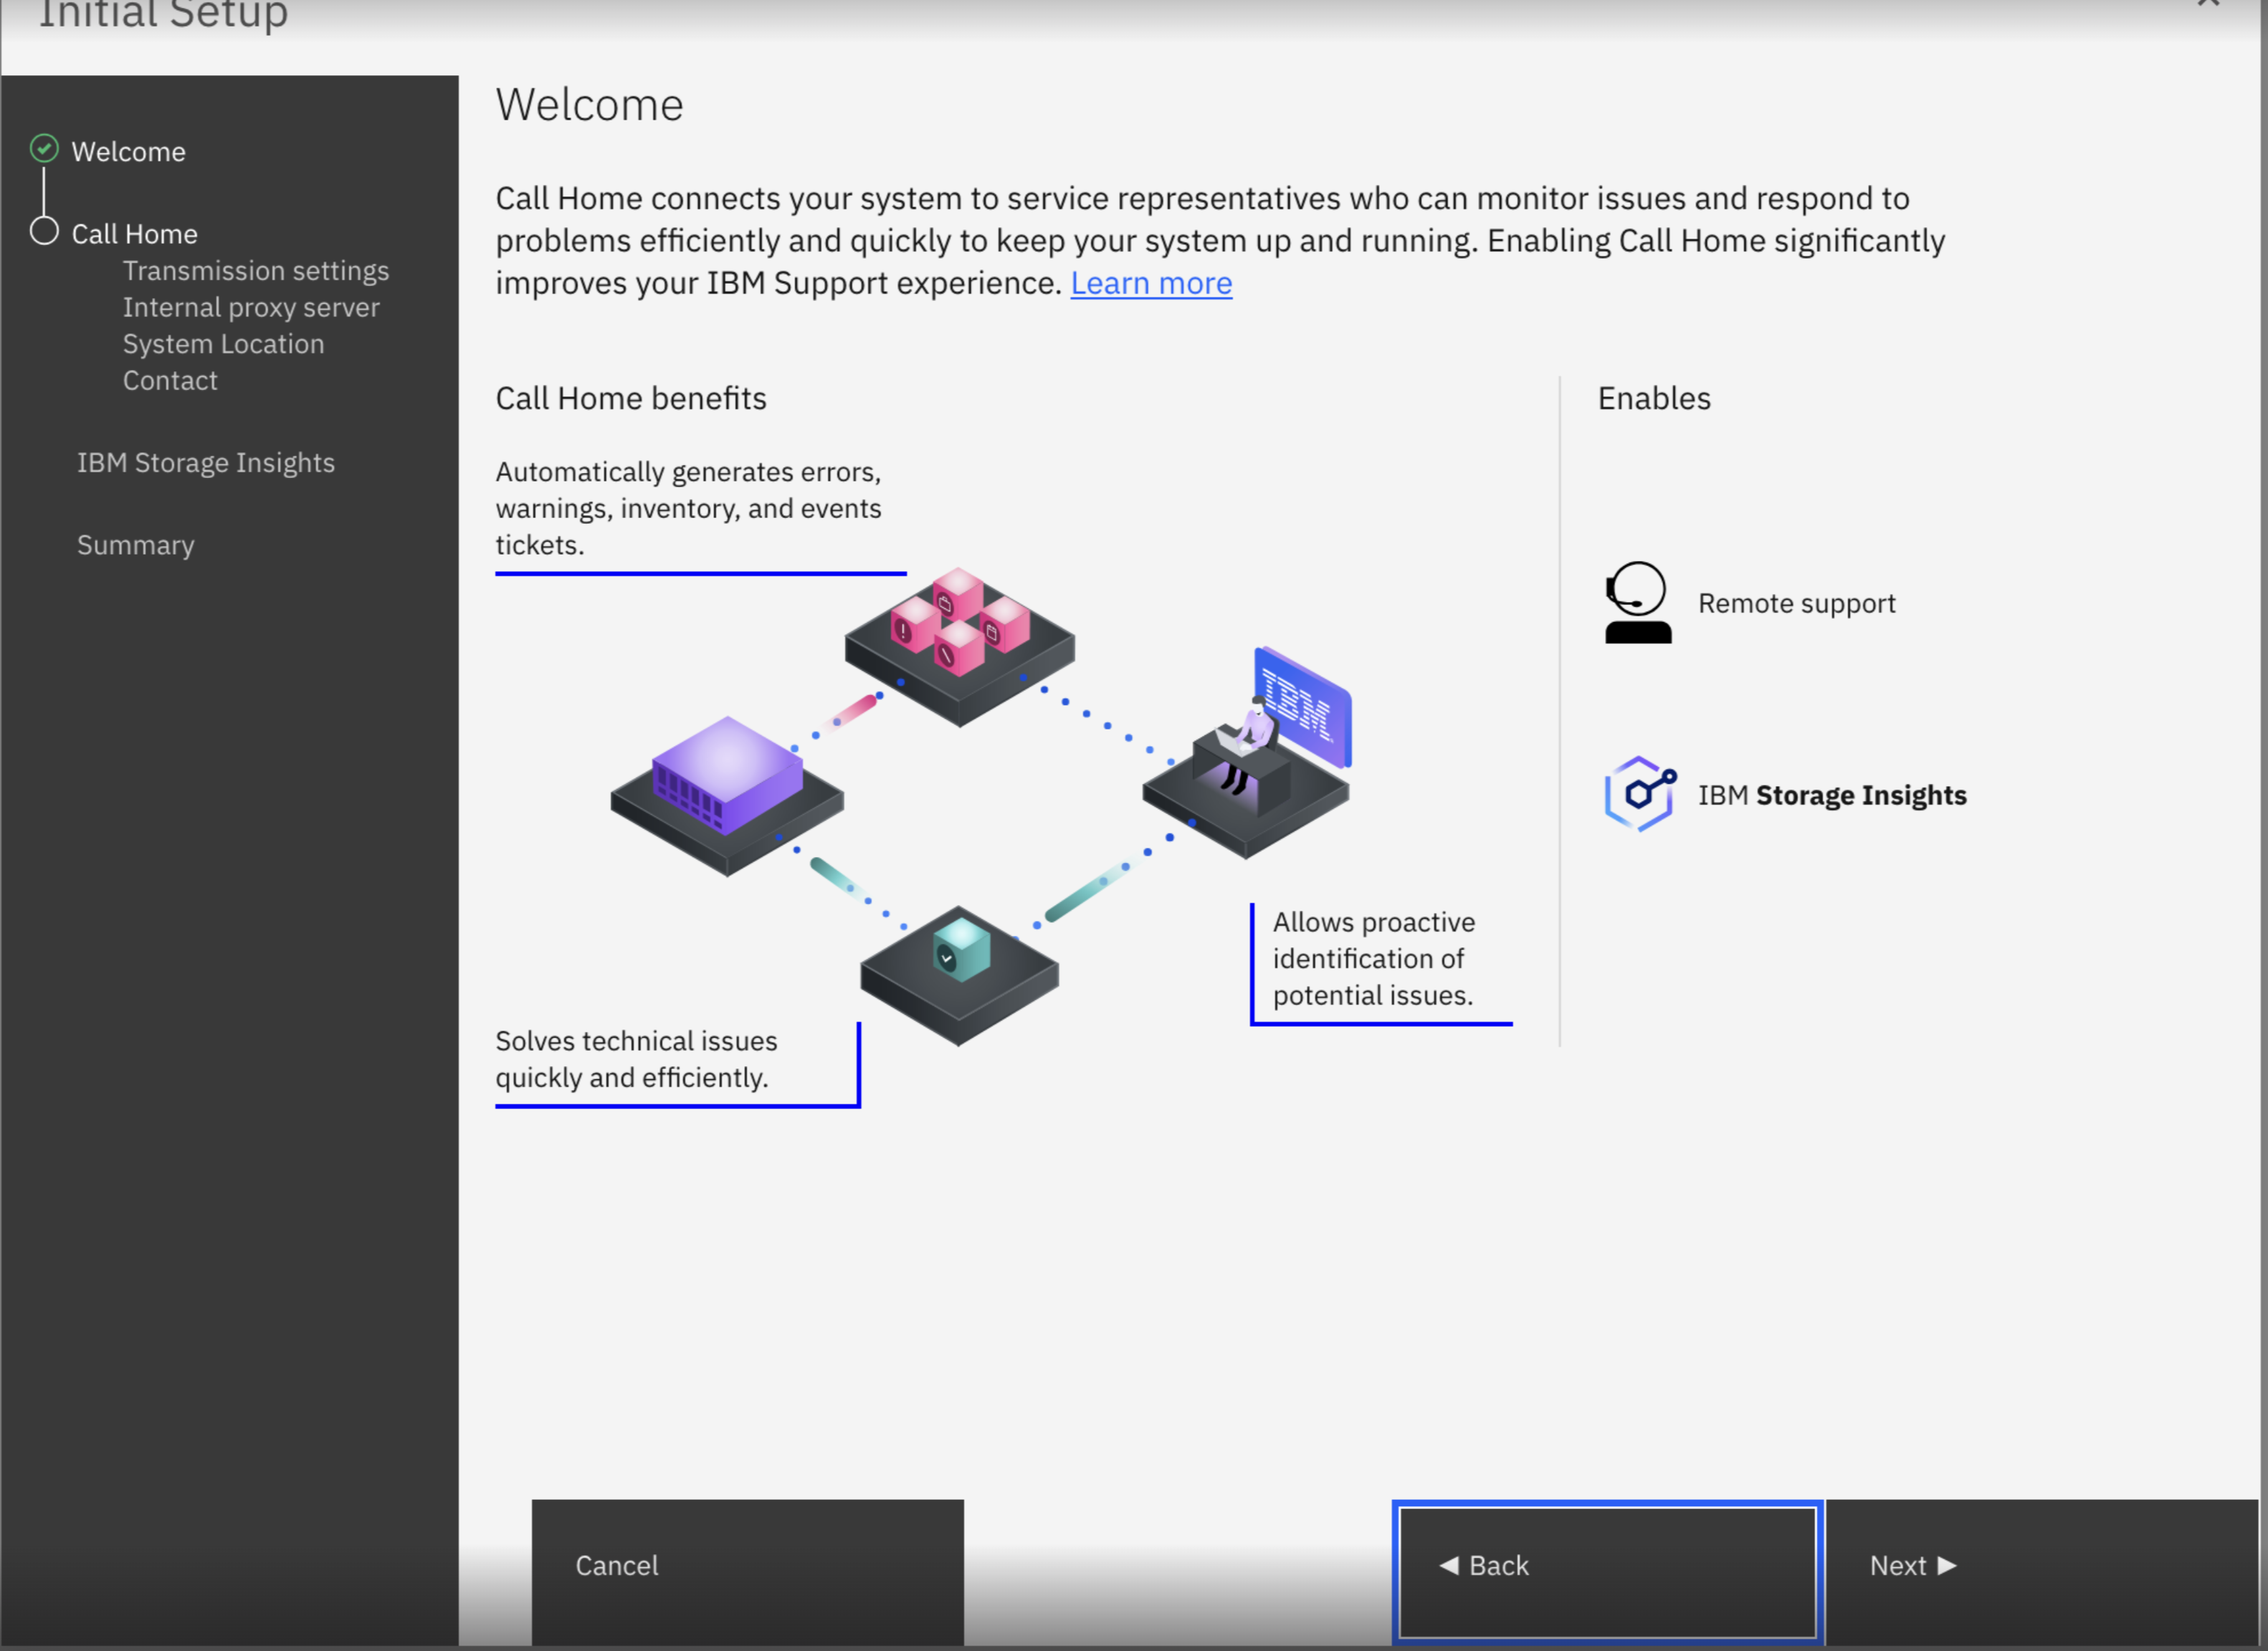Select Call Home step
This screenshot has width=2268, height=1651.
point(134,234)
